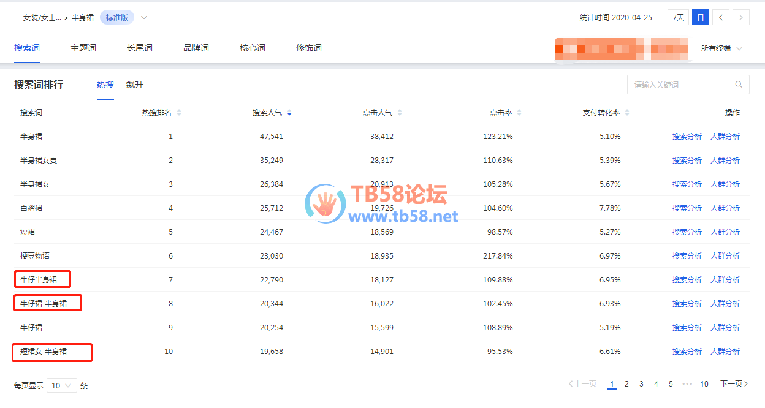Click the search magnifier icon
The width and height of the screenshot is (765, 408).
pos(739,85)
